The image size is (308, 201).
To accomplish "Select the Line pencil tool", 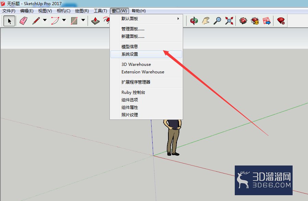I will click(36, 20).
